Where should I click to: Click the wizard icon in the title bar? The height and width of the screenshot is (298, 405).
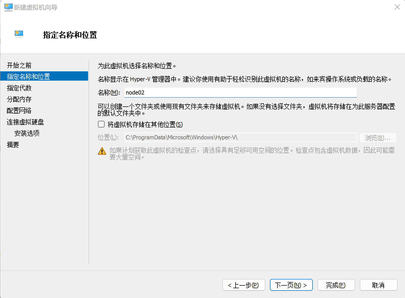coord(8,7)
